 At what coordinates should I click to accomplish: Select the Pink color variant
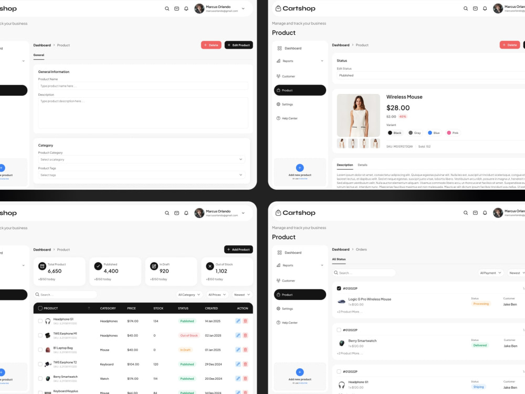coord(453,133)
